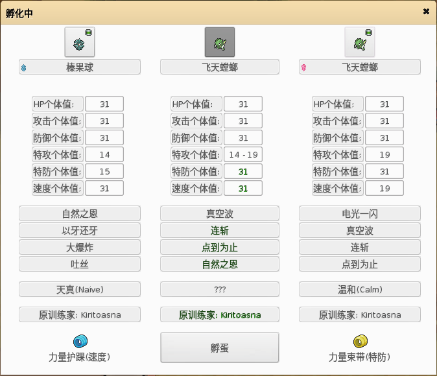Screen dimensions: 437x376
Task: Click the right parent 飞天螳螂 sprite slot
Action: 360,42
